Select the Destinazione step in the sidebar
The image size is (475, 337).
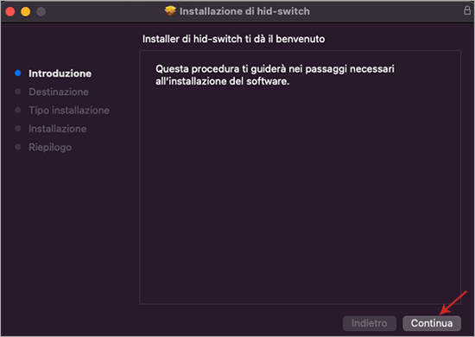[x=59, y=92]
